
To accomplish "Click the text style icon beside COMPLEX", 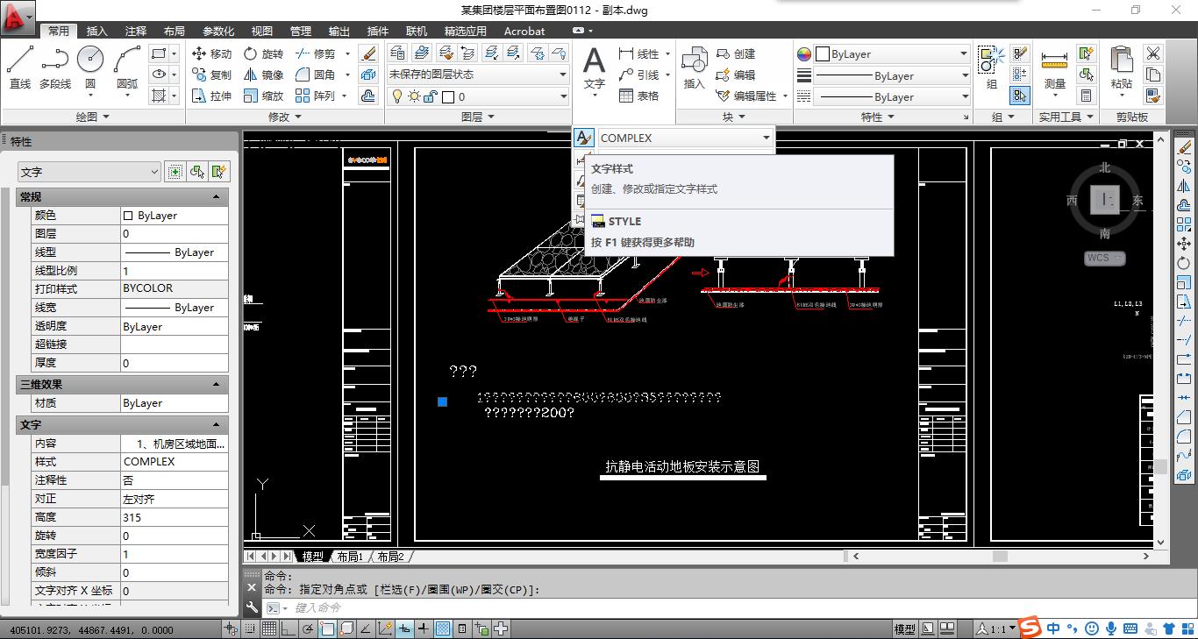I will [583, 138].
